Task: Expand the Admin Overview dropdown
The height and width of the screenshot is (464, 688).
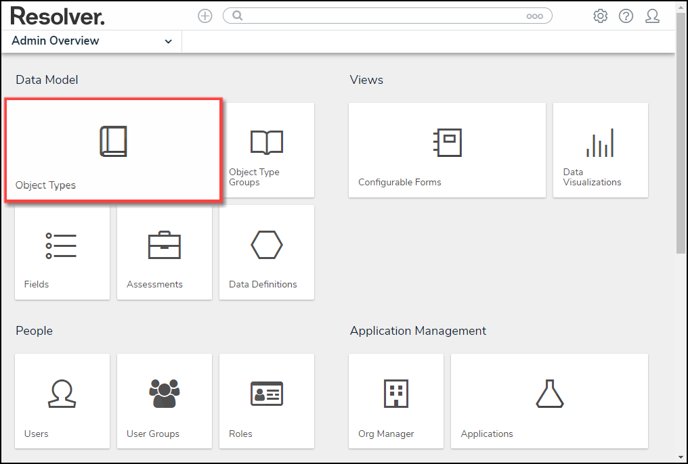Action: [x=168, y=41]
